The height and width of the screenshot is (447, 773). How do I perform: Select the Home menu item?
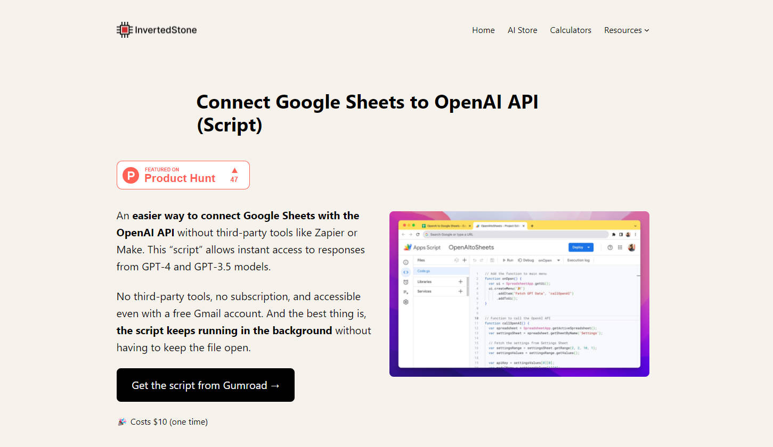pyautogui.click(x=483, y=30)
